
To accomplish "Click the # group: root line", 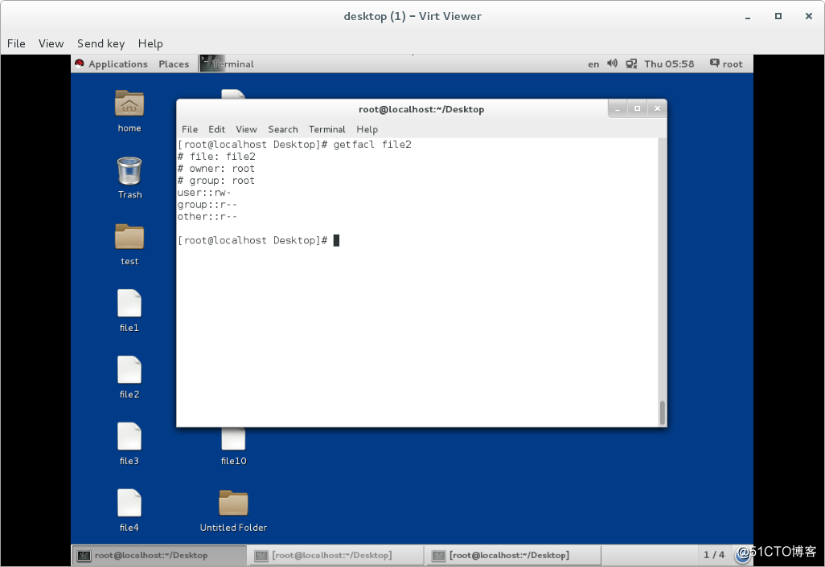I will (216, 181).
